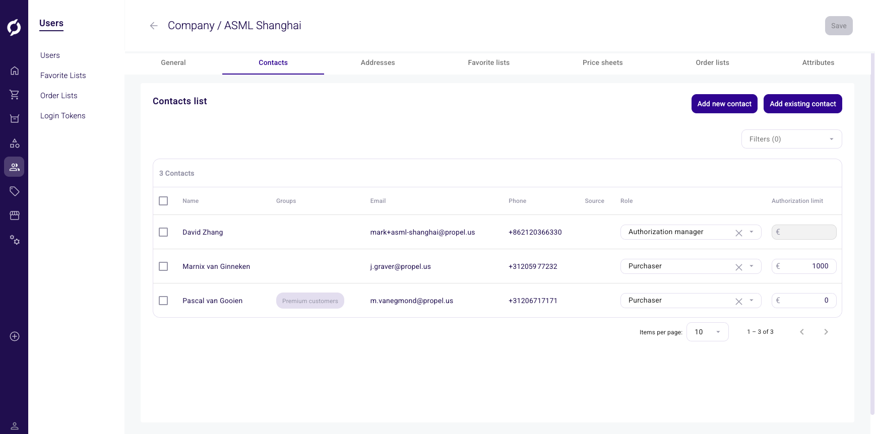Click contact name Pascal van Gooien
The image size is (875, 434).
point(212,301)
